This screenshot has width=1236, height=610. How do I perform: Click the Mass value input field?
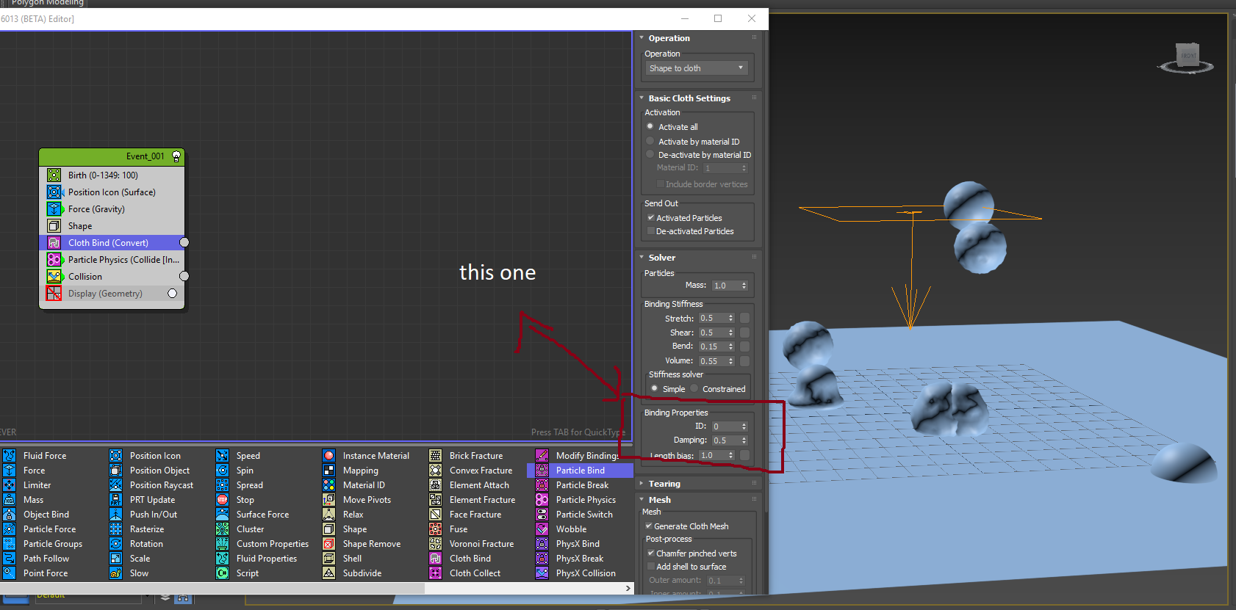coord(725,286)
